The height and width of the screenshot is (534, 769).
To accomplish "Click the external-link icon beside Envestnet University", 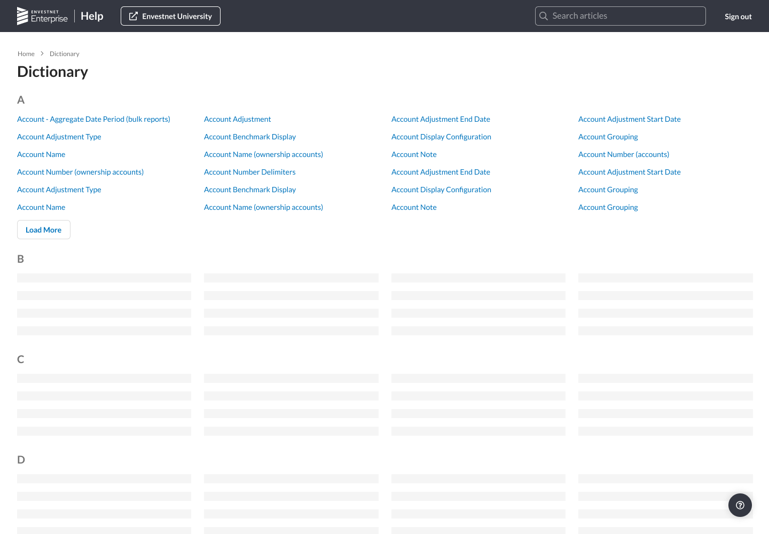I will [x=134, y=16].
